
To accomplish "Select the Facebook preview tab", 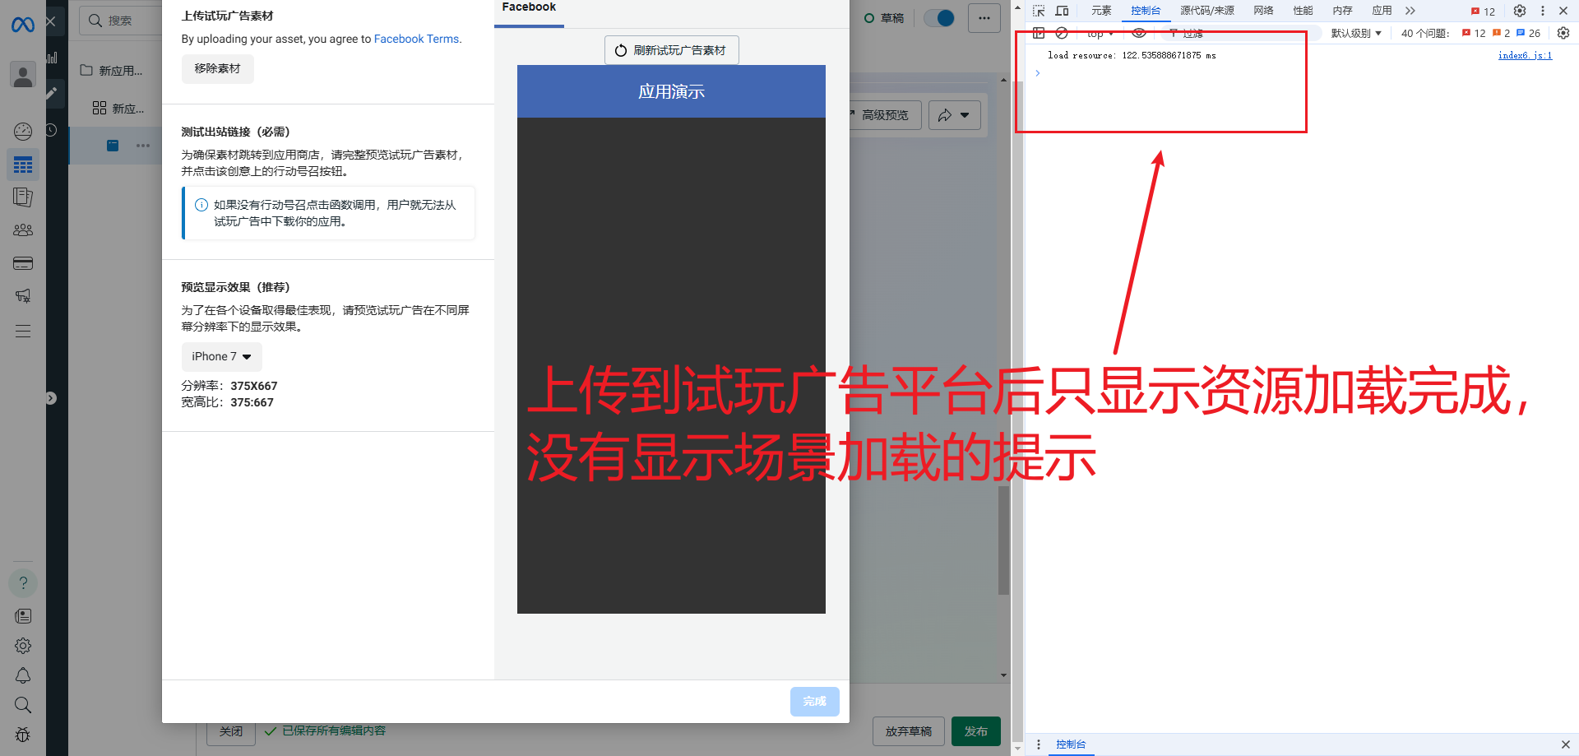I will (529, 9).
